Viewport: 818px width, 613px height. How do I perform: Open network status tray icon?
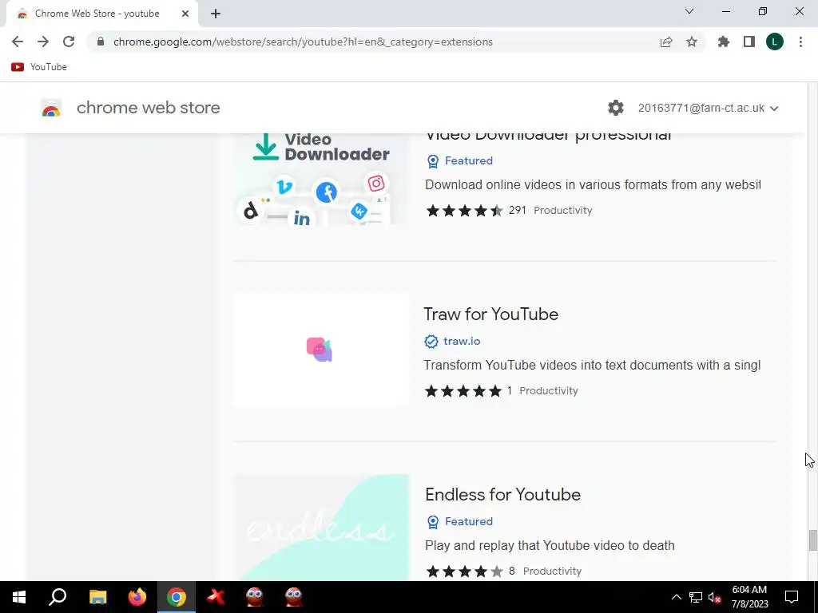point(696,597)
